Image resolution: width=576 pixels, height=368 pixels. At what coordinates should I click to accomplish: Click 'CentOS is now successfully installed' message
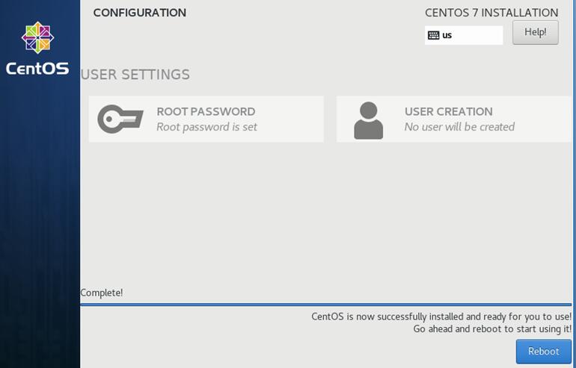pyautogui.click(x=441, y=316)
